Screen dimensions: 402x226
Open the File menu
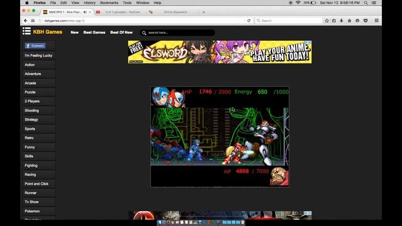(53, 3)
